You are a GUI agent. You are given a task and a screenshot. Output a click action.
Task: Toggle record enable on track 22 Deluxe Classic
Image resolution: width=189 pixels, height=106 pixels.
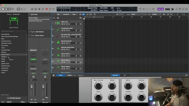tap(67, 62)
